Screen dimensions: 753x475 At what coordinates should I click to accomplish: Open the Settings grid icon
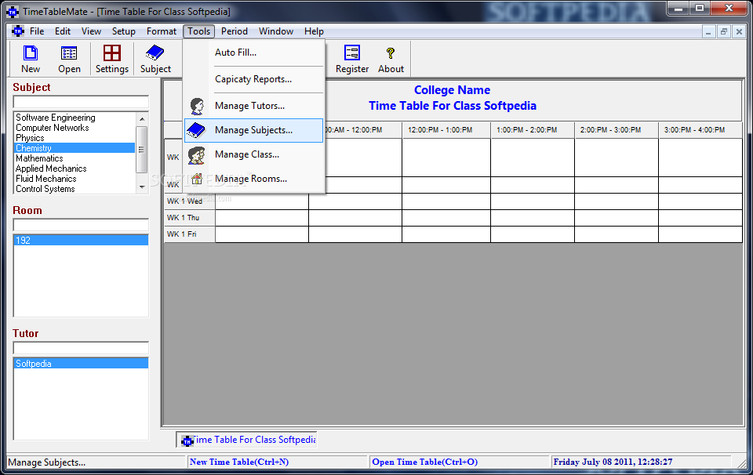[112, 53]
